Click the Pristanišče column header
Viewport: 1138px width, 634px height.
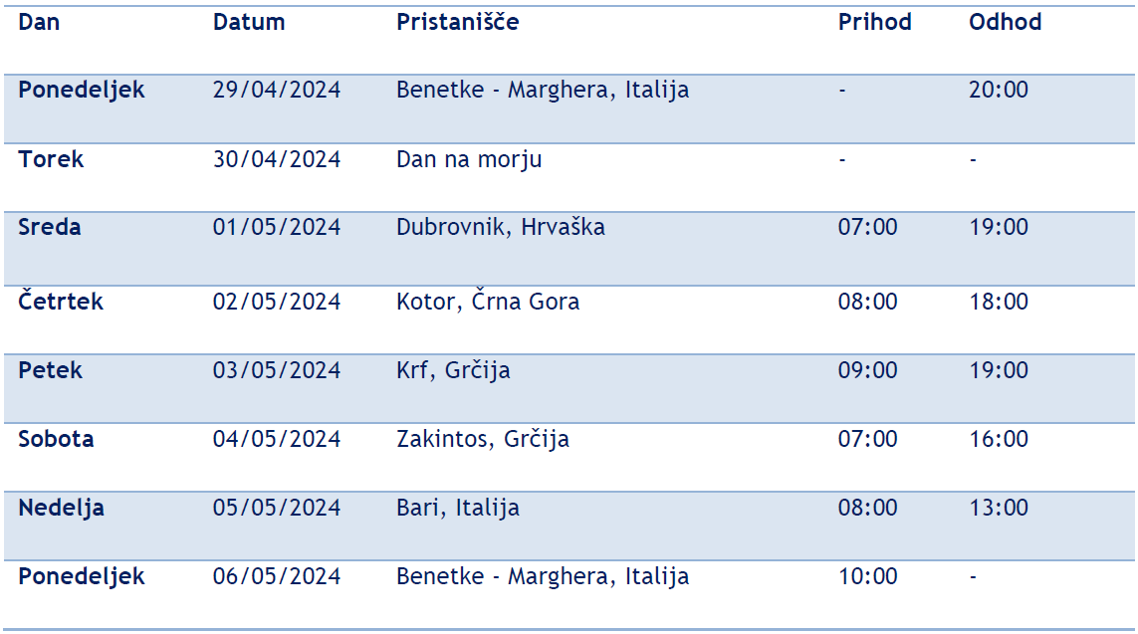point(457,22)
